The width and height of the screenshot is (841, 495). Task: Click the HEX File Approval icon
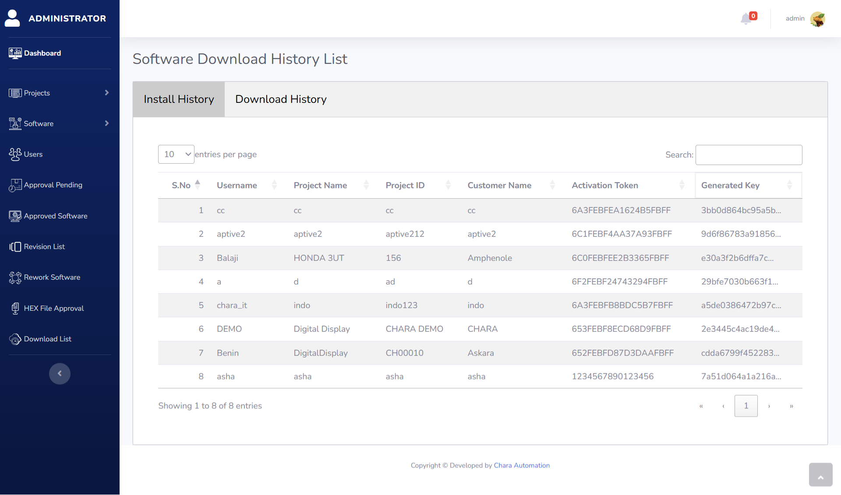pos(15,309)
